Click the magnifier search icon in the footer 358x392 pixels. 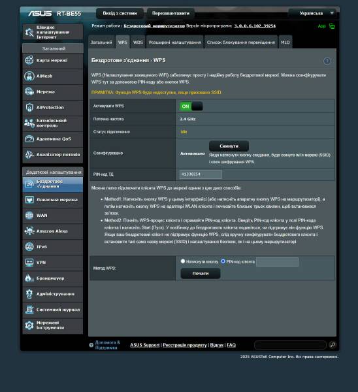(x=333, y=345)
